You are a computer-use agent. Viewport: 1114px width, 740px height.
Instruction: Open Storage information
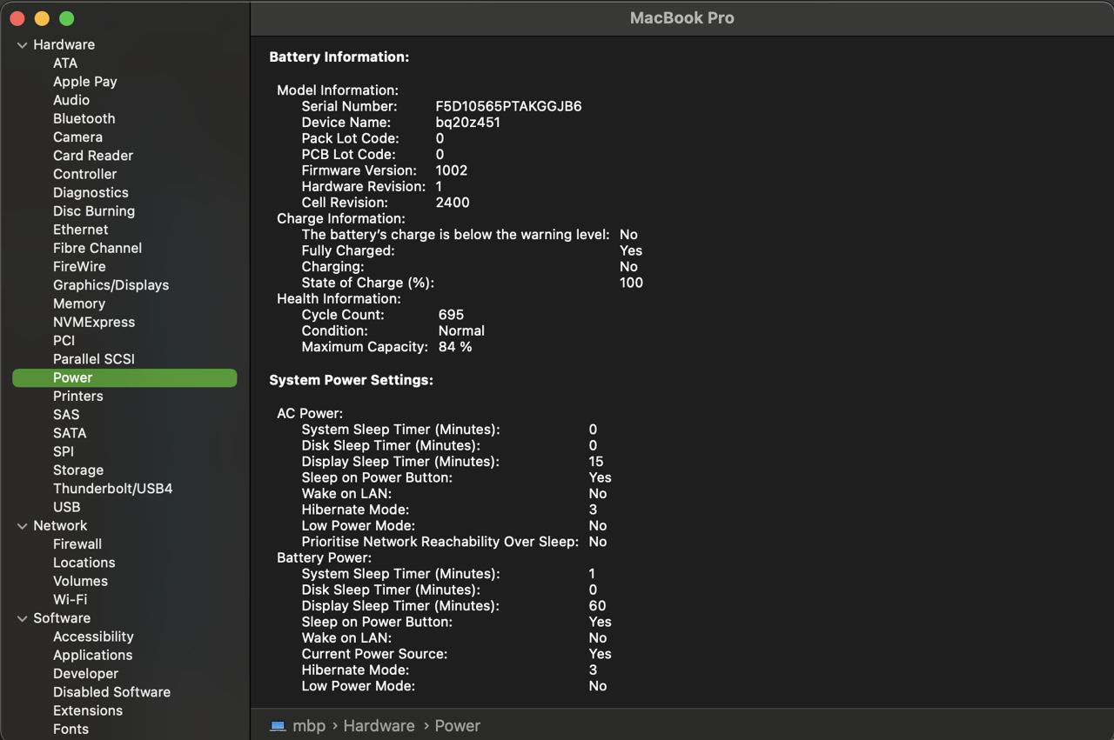point(78,470)
